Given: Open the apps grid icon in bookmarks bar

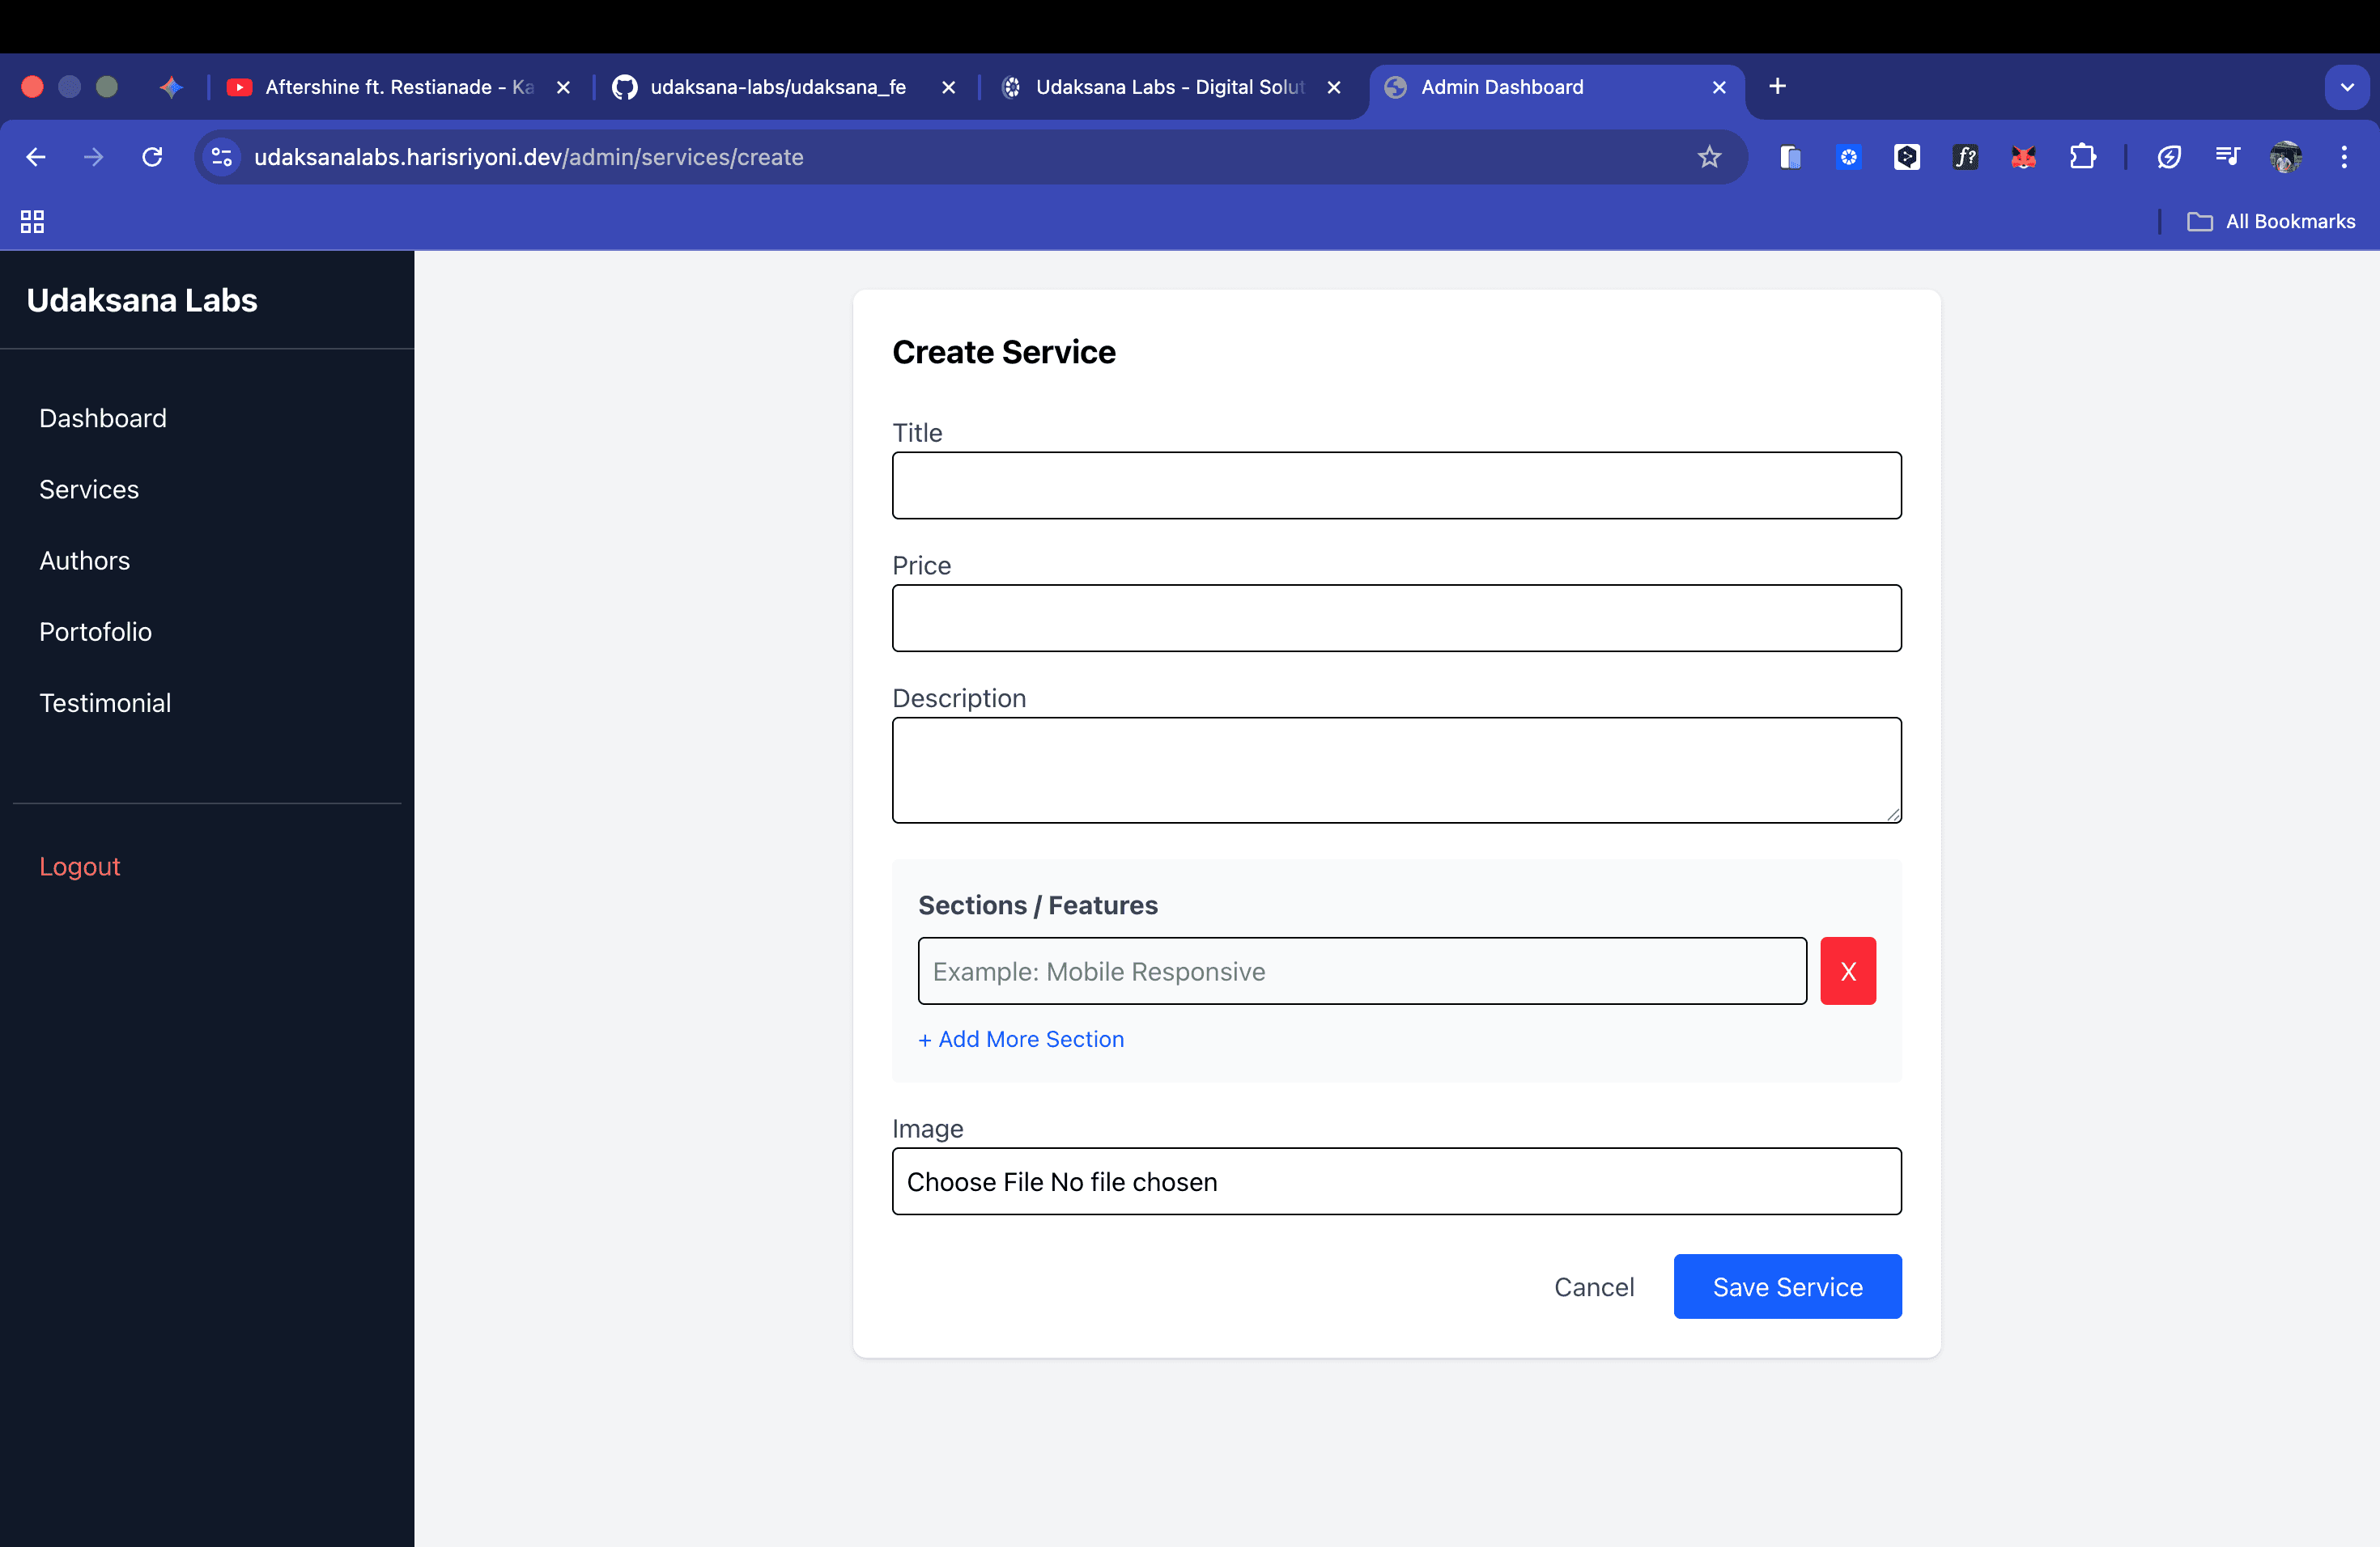Looking at the screenshot, I should (32, 221).
